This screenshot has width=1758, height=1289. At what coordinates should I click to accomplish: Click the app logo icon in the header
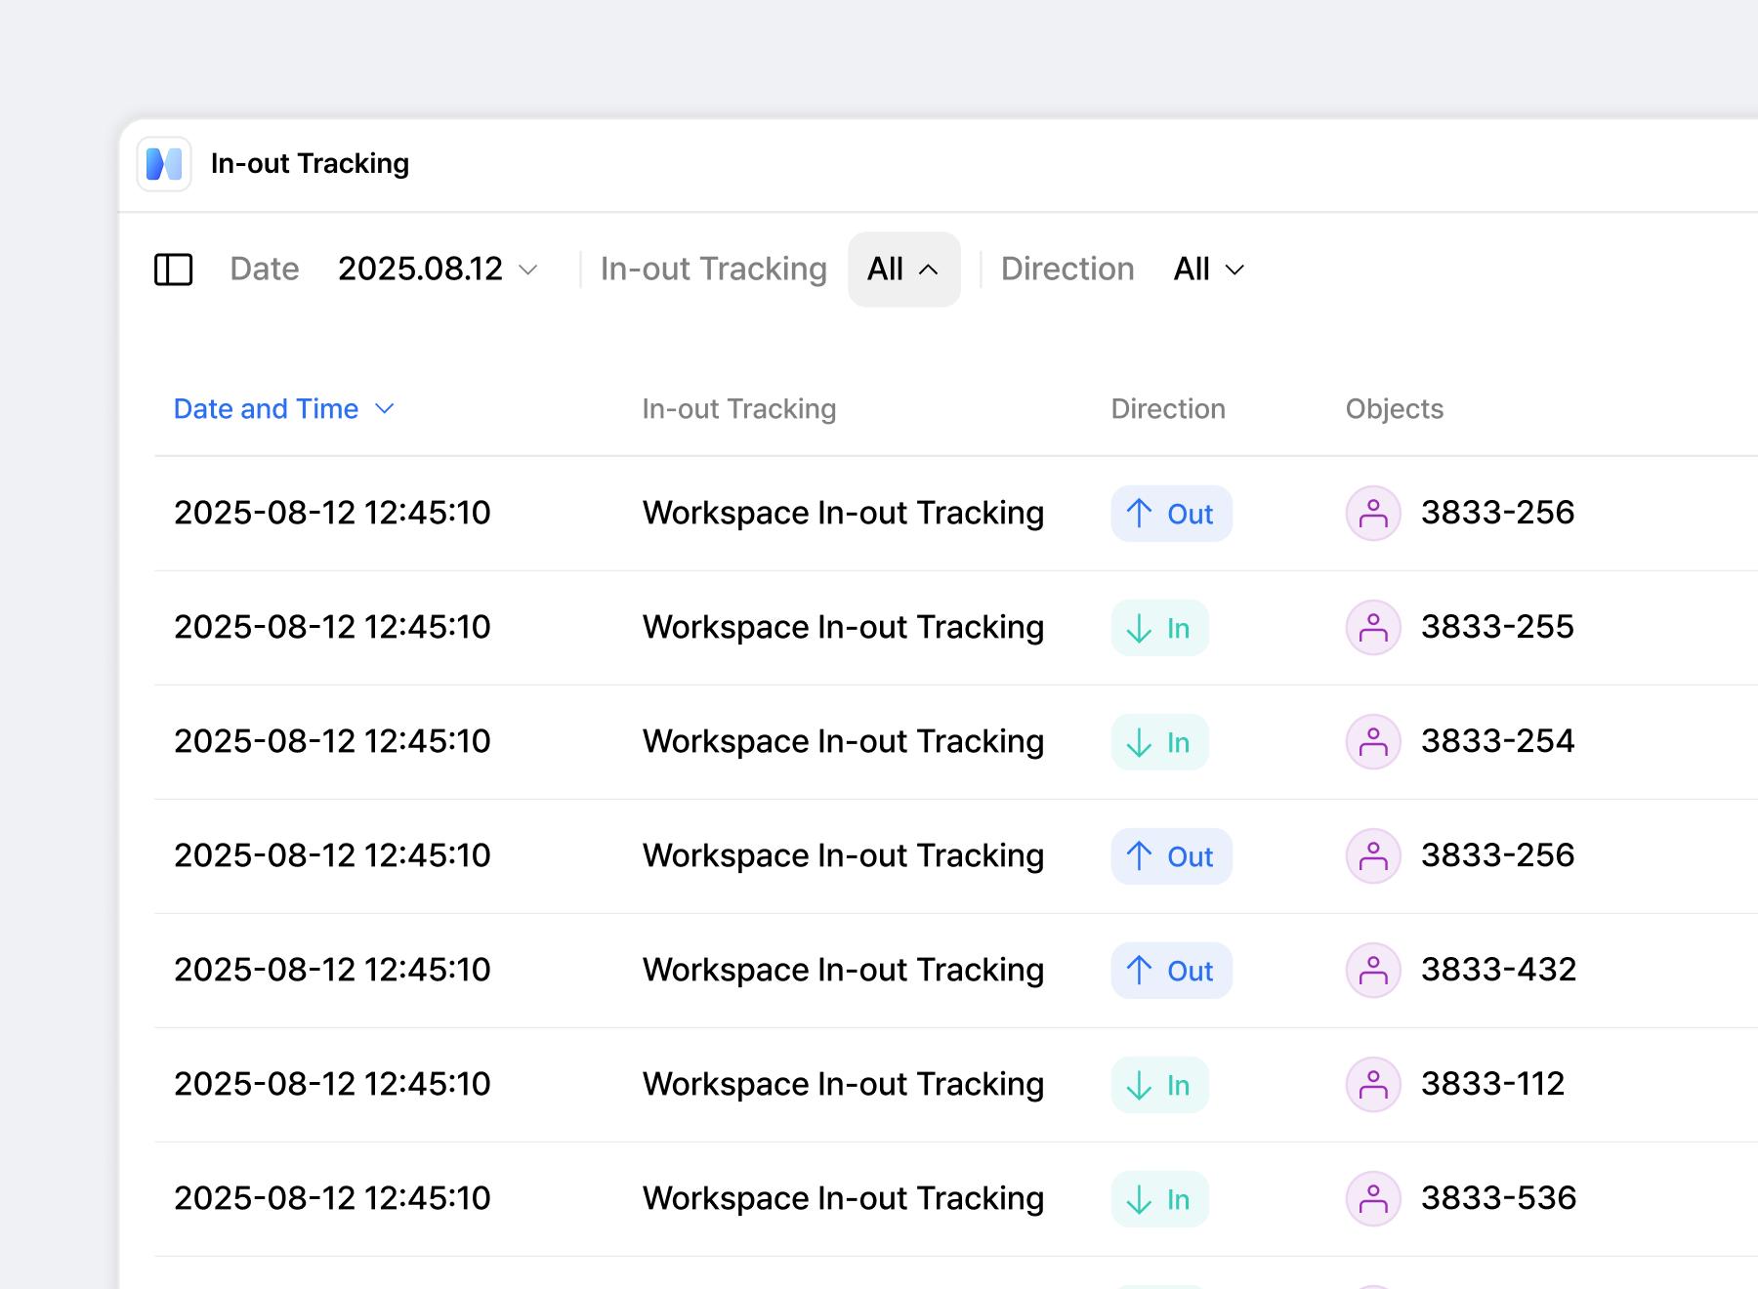point(164,164)
